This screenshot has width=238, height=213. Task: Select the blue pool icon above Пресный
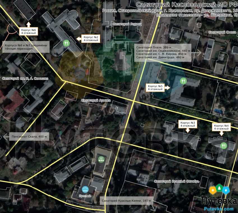point(86,189)
